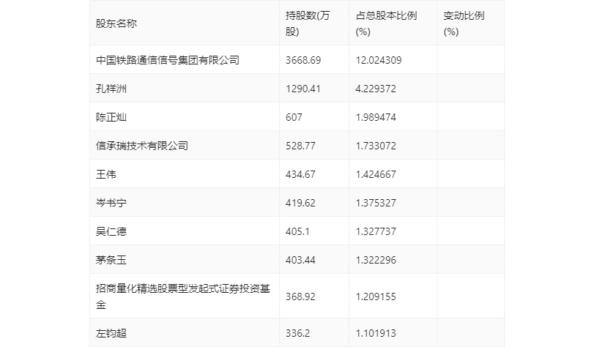The width and height of the screenshot is (594, 347).
Task: Select the percentage 1.101913
Action: [x=376, y=333]
